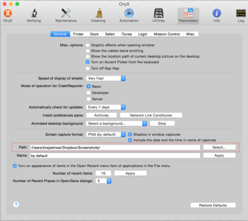Switch to the Dock tab

pos(94,34)
